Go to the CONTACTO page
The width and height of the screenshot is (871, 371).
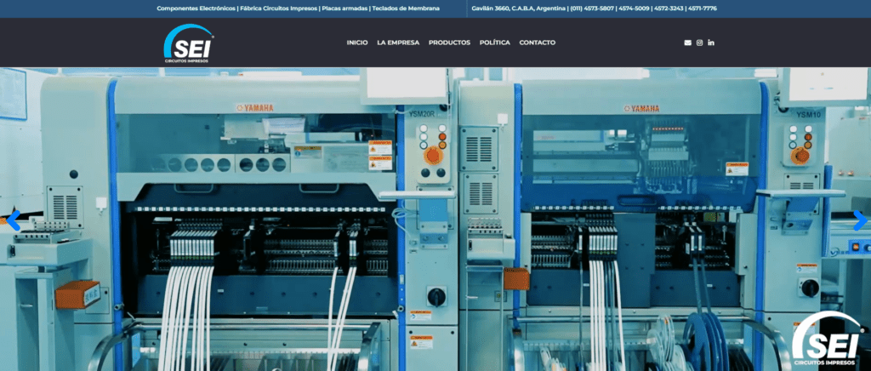pos(537,43)
